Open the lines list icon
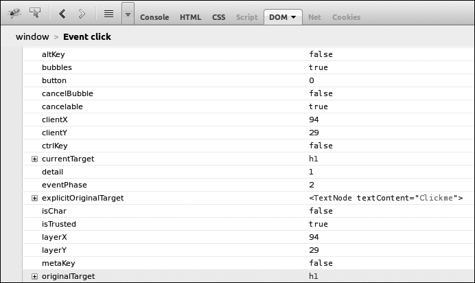 (x=108, y=14)
